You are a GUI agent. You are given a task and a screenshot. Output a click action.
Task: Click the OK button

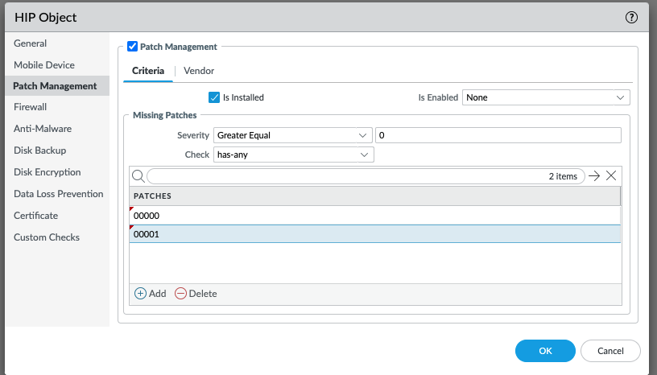545,351
